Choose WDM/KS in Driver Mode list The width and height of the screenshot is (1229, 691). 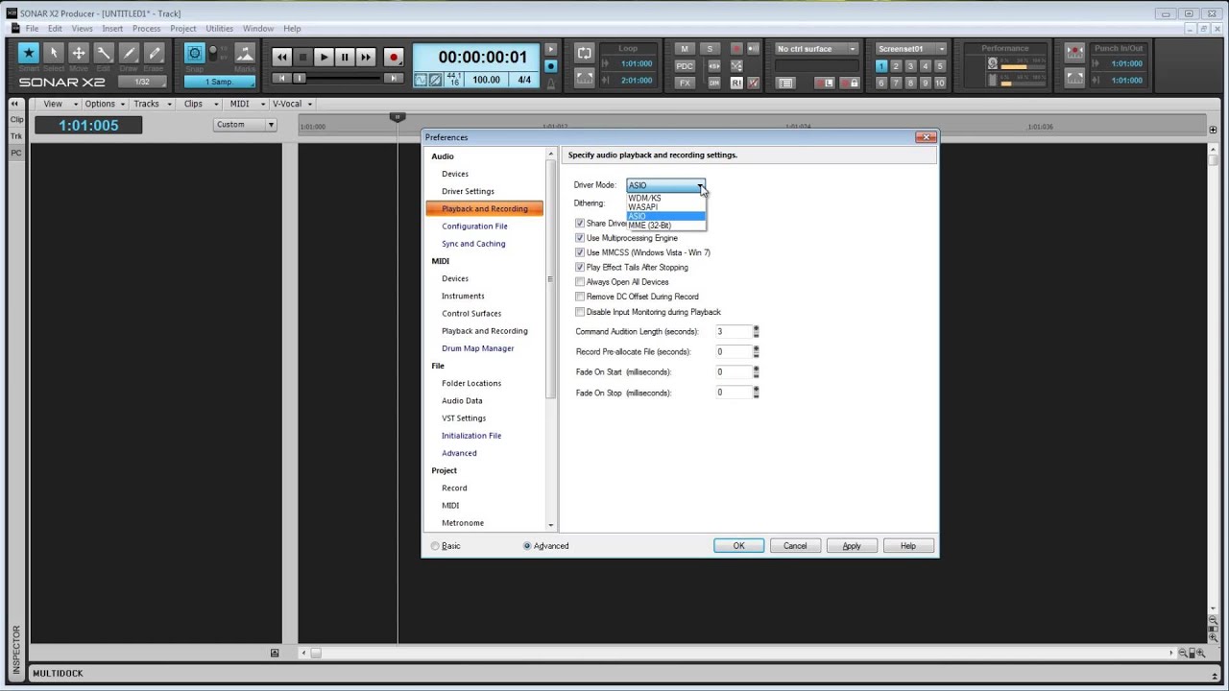click(x=665, y=198)
